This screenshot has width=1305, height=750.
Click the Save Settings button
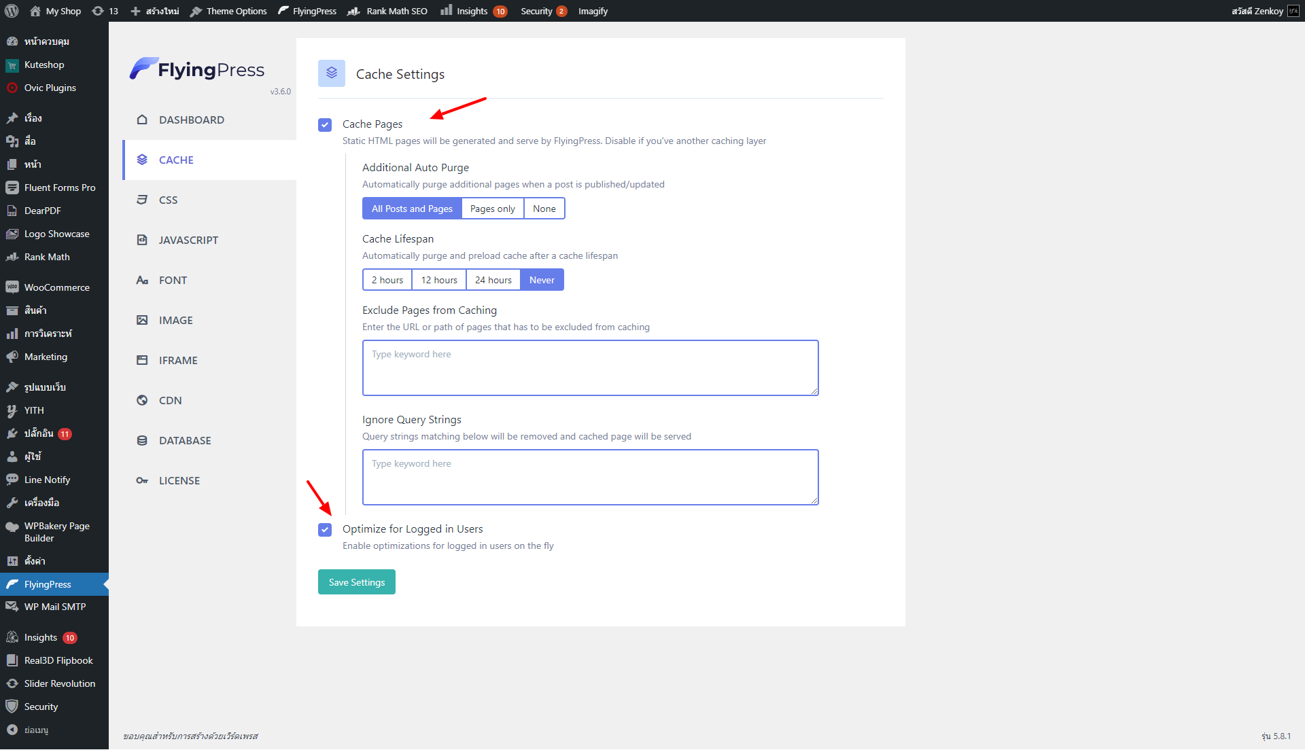point(356,582)
